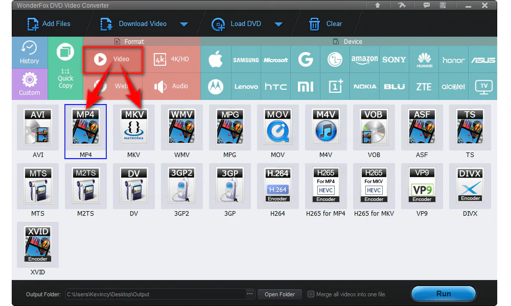Image resolution: width=511 pixels, height=306 pixels.
Task: Switch to the 4K/HD format category
Action: [172, 59]
